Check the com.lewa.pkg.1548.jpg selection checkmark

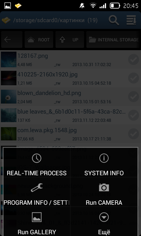tap(133, 134)
